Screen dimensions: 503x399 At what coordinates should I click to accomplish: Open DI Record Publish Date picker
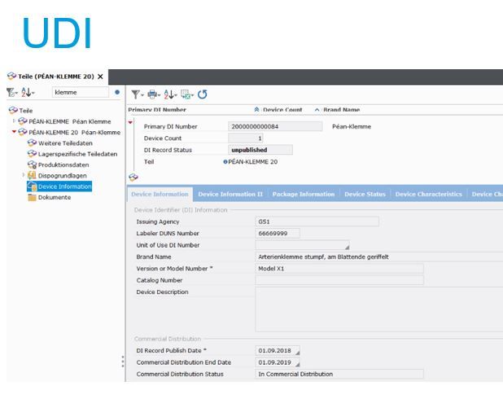[297, 353]
